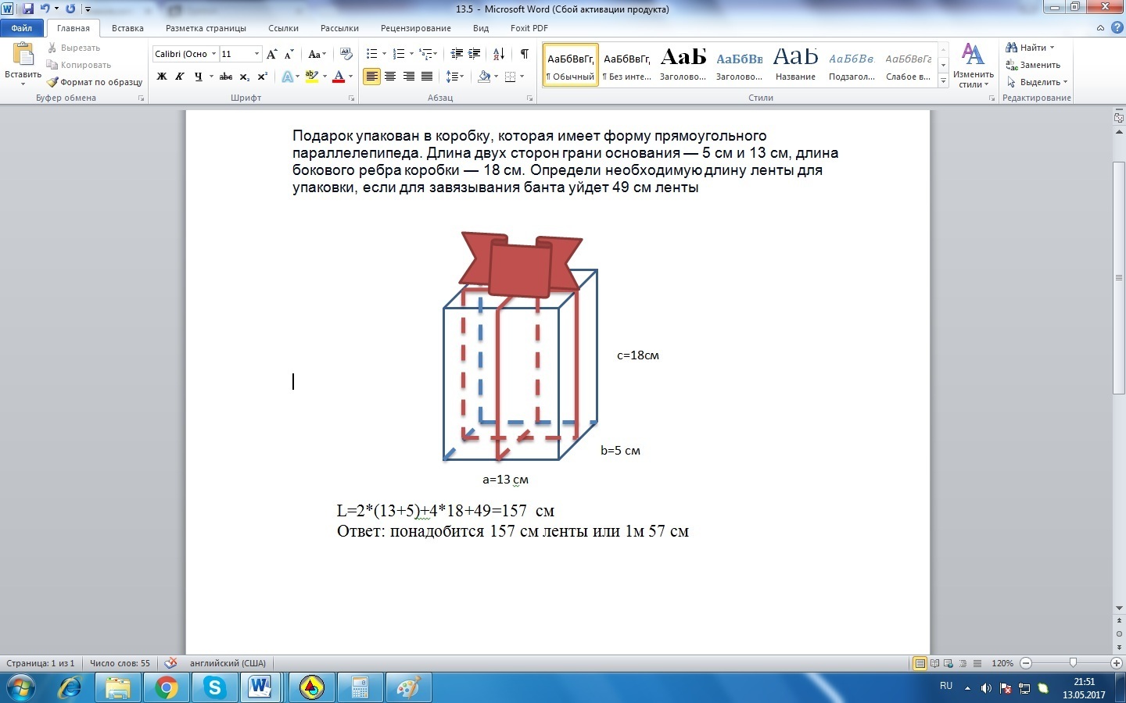This screenshot has height=703, width=1126.
Task: Switch to the Разметка страницы tab
Action: (x=206, y=28)
